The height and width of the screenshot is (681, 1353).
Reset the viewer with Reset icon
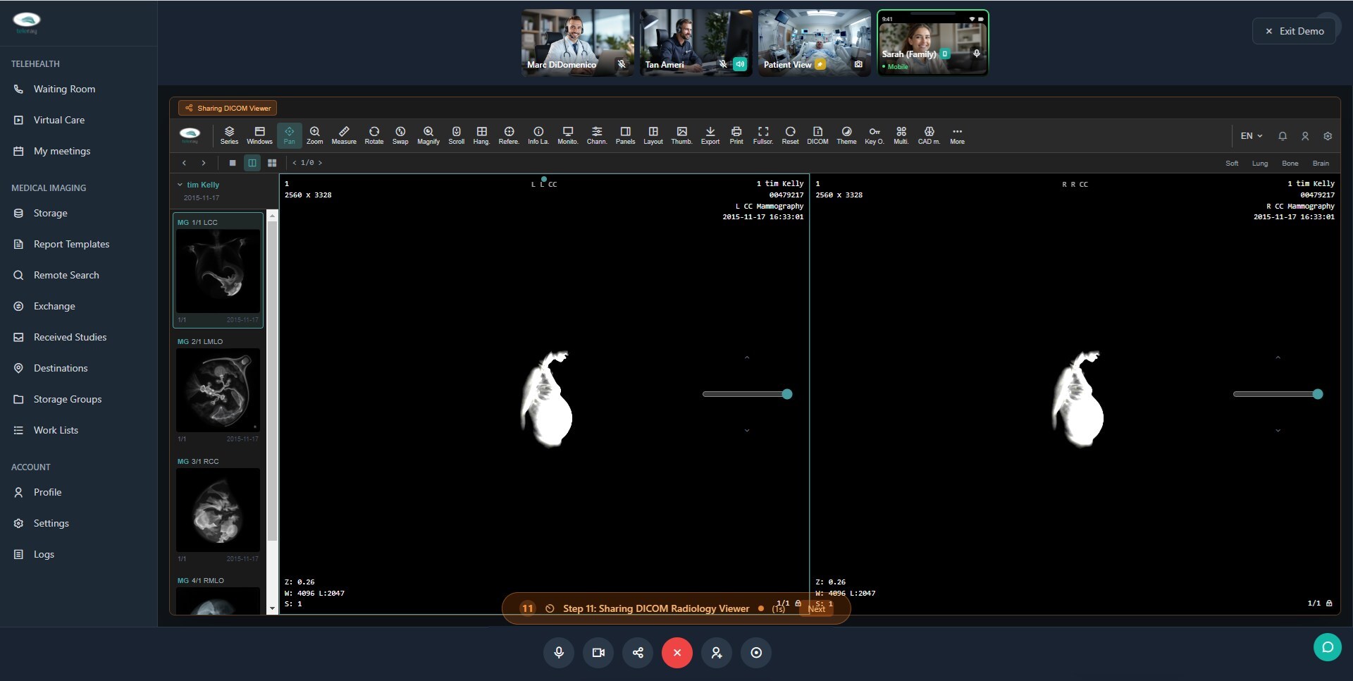[x=790, y=135]
